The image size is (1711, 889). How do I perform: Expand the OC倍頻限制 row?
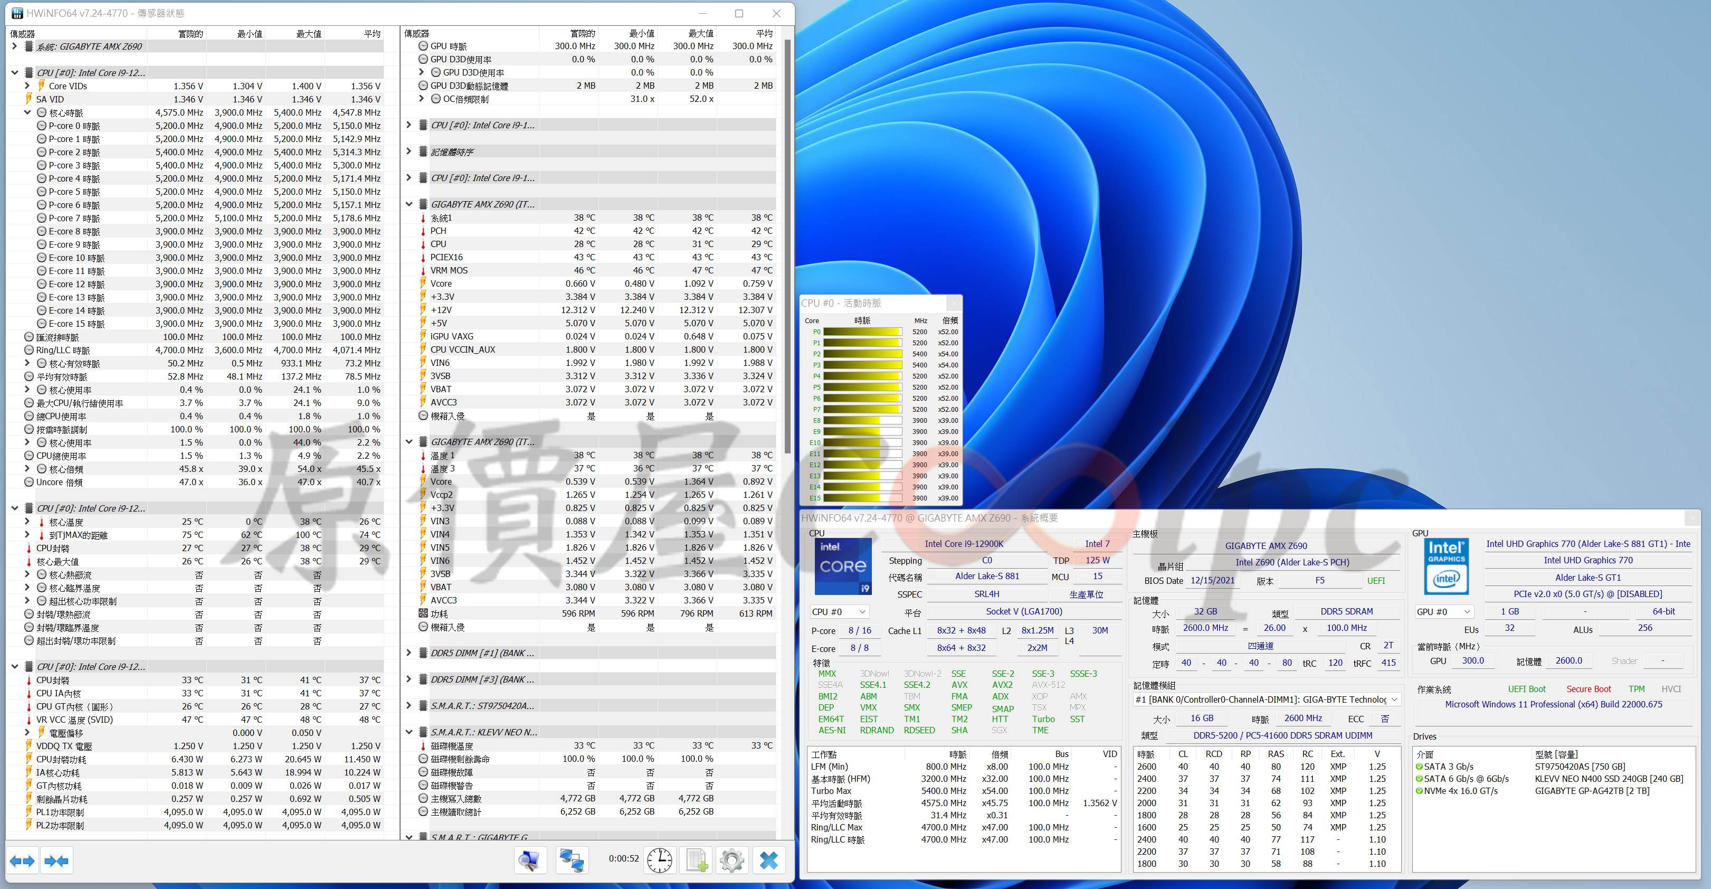pos(422,98)
